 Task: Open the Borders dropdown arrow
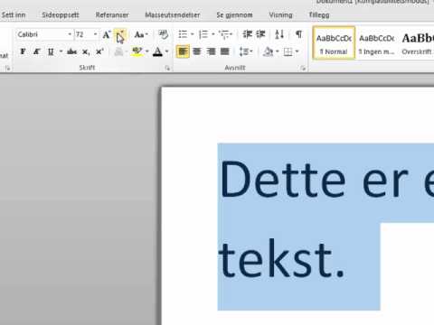297,51
